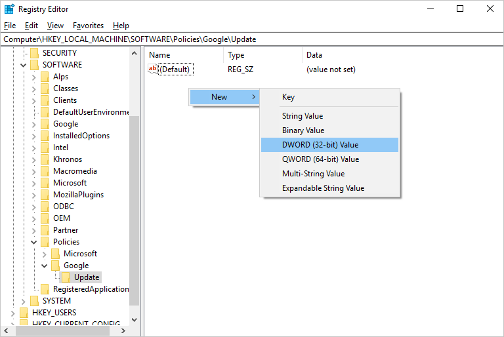Open the Favorites menu
Viewport: 504px width, 337px height.
88,26
